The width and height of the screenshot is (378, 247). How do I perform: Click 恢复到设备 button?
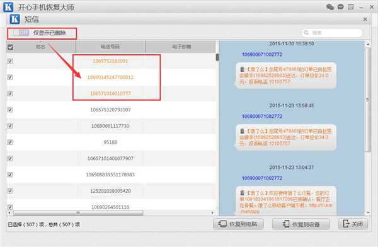pos(301,224)
